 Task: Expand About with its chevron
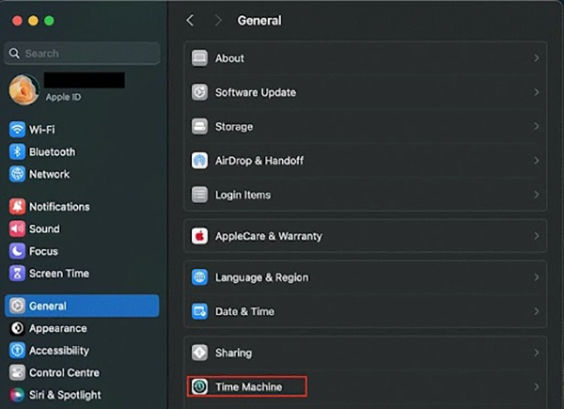tap(537, 58)
